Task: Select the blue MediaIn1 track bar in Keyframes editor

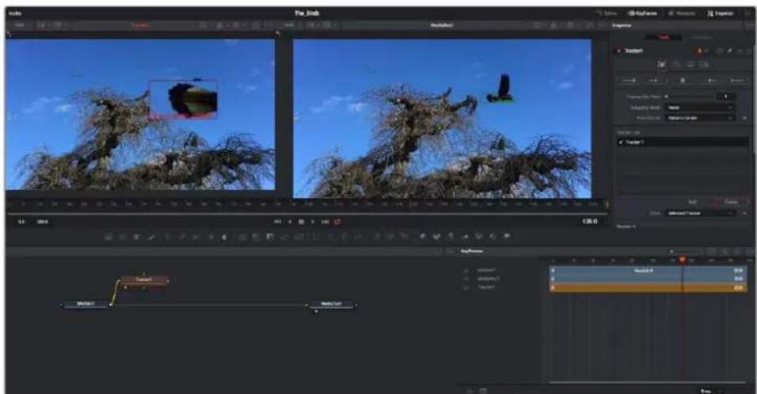Action: coord(648,271)
